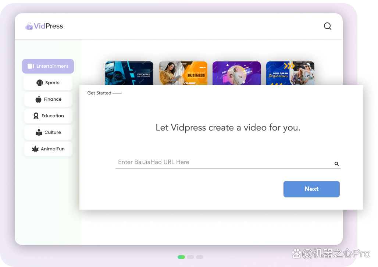Viewport: 378px width, 267px height.
Task: Click the award ribbon icon beside Education
Action: click(36, 116)
